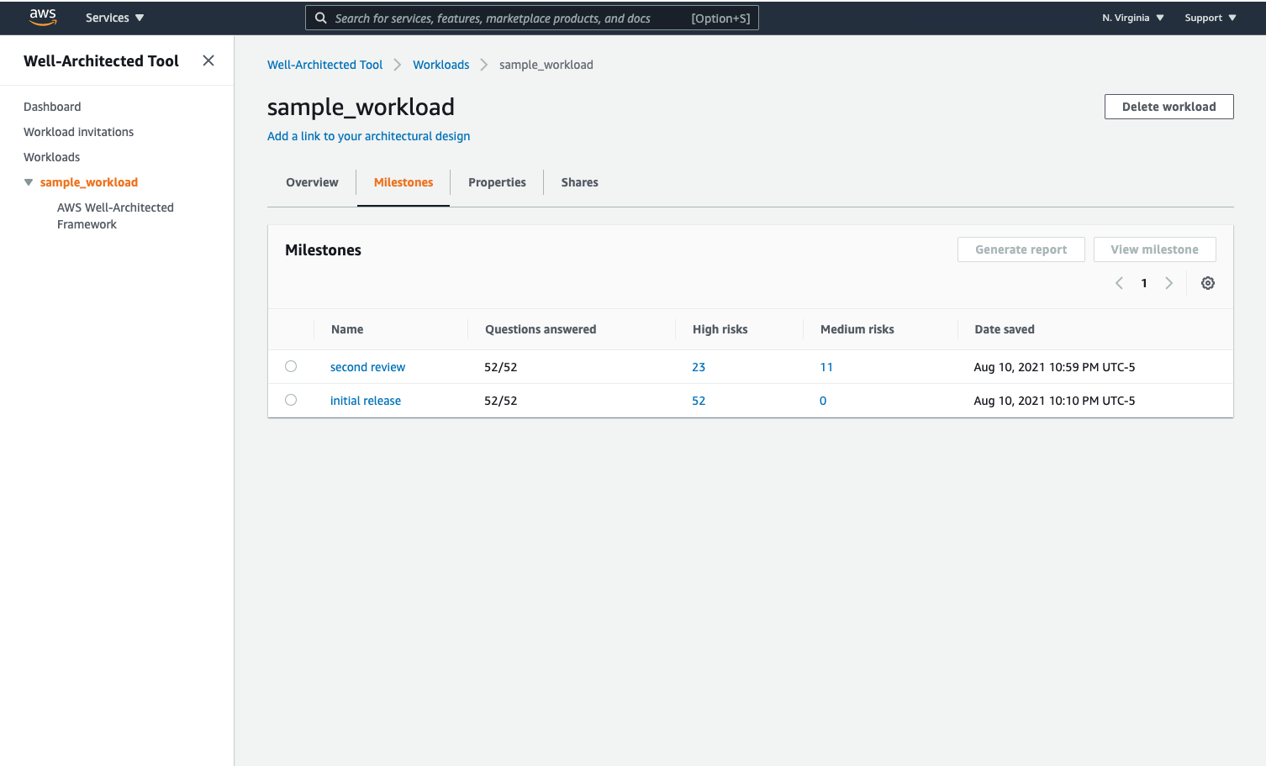Click the High risks column header

720,329
